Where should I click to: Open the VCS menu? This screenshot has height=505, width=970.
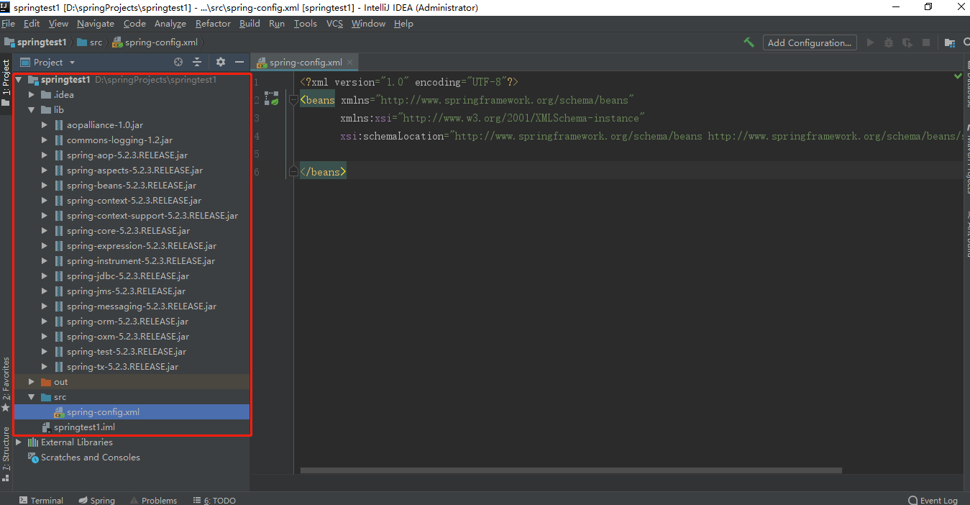click(x=334, y=24)
